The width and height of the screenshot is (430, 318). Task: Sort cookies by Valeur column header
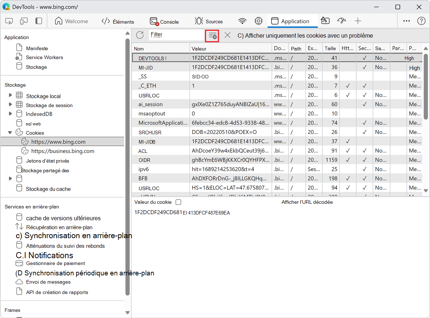[x=231, y=48]
